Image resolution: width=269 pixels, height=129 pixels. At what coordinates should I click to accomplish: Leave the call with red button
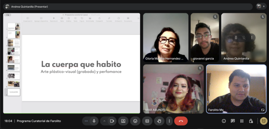pyautogui.click(x=181, y=121)
